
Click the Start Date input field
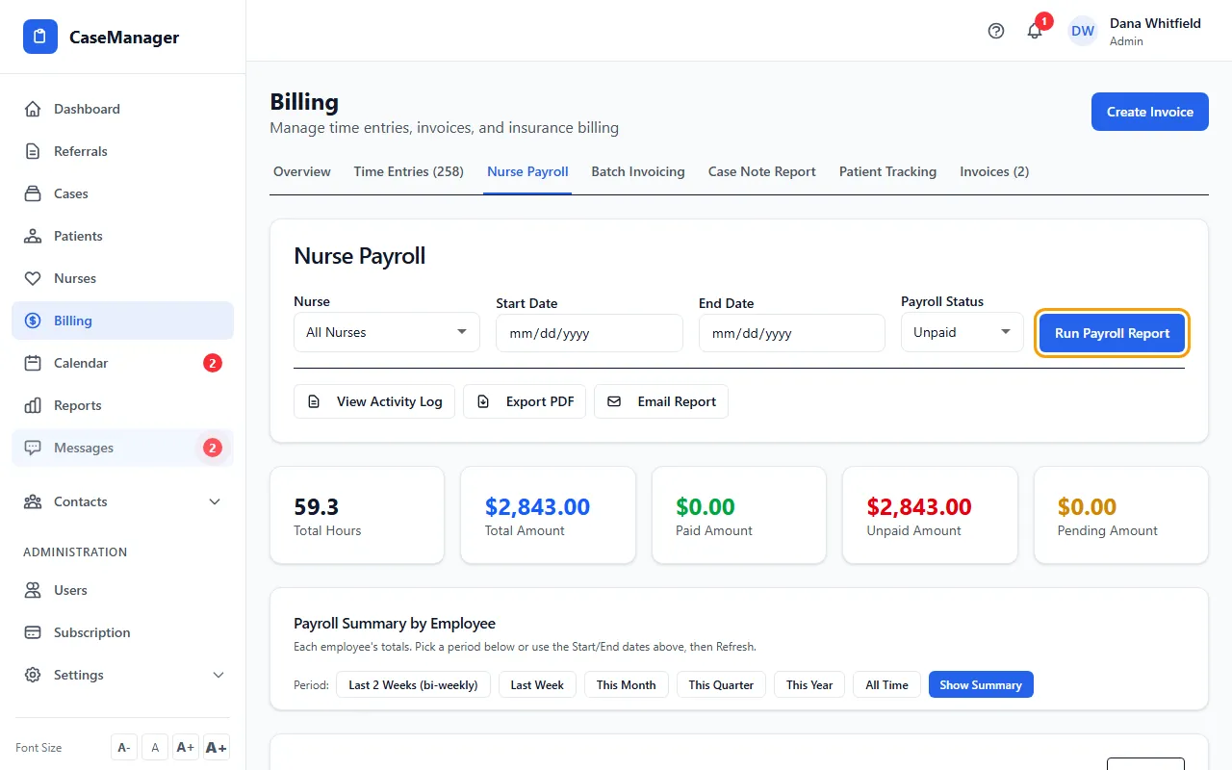(589, 333)
